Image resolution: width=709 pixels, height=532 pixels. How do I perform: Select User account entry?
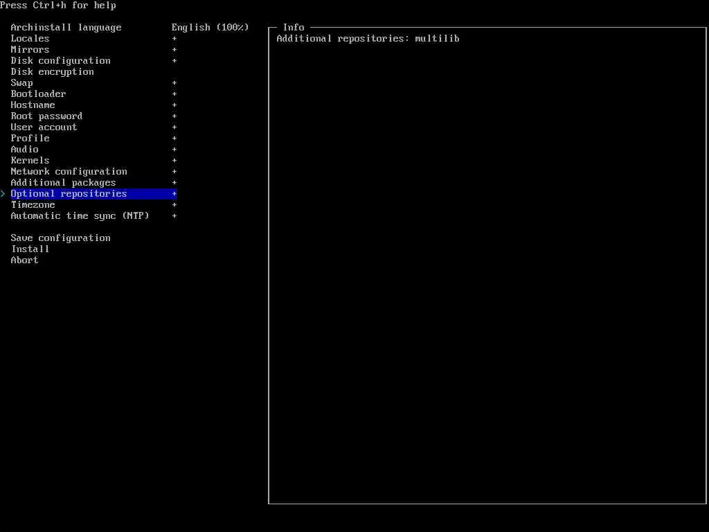click(x=44, y=127)
